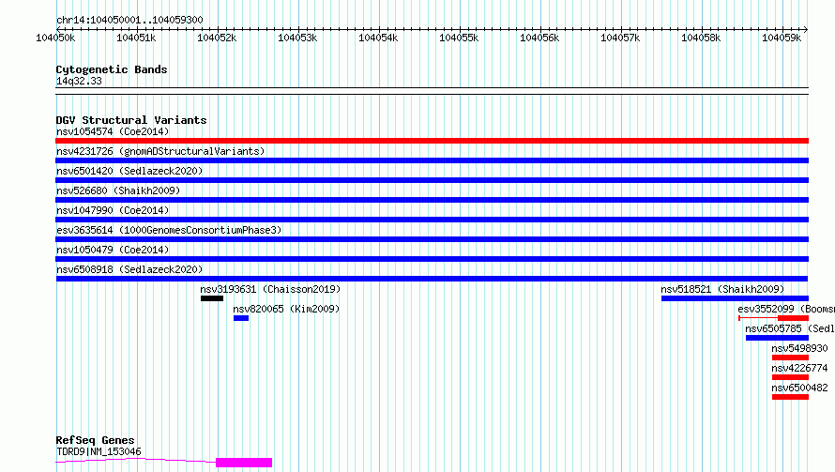
Task: Open the nsv1047990 (Coe2014) label
Action: [x=113, y=210]
